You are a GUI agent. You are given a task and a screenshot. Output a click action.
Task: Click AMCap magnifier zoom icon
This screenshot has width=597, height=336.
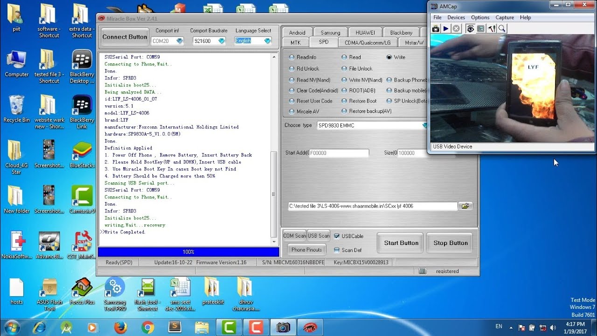tap(502, 28)
